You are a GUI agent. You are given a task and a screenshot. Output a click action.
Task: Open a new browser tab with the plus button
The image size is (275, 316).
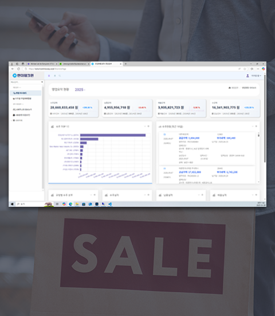125,64
